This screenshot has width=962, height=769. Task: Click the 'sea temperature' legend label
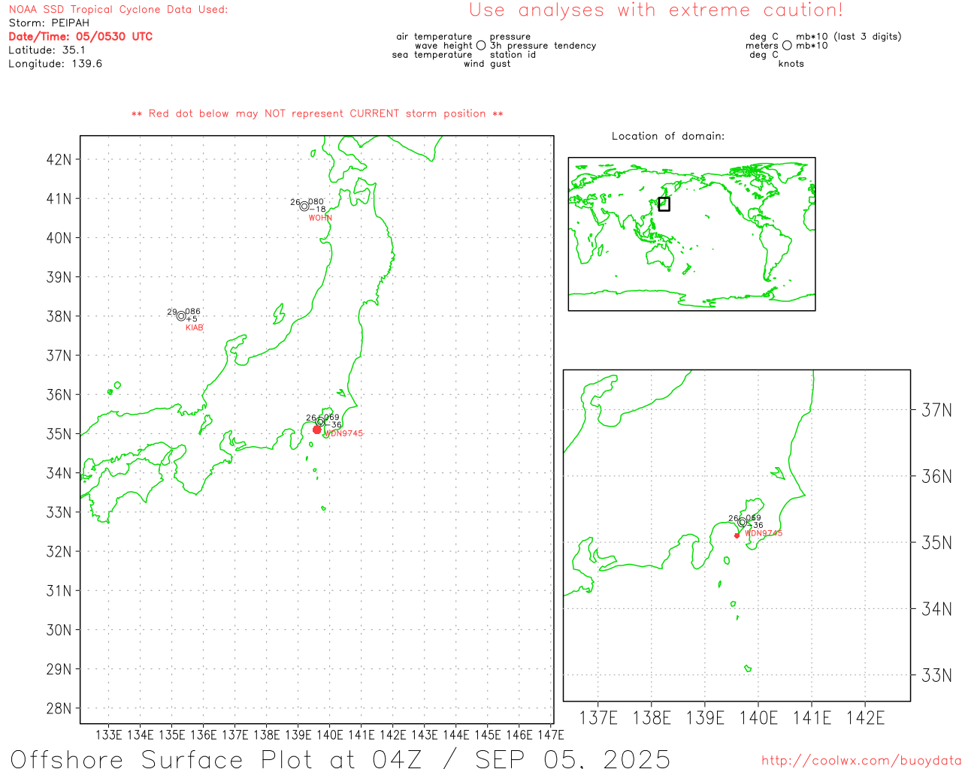click(432, 55)
